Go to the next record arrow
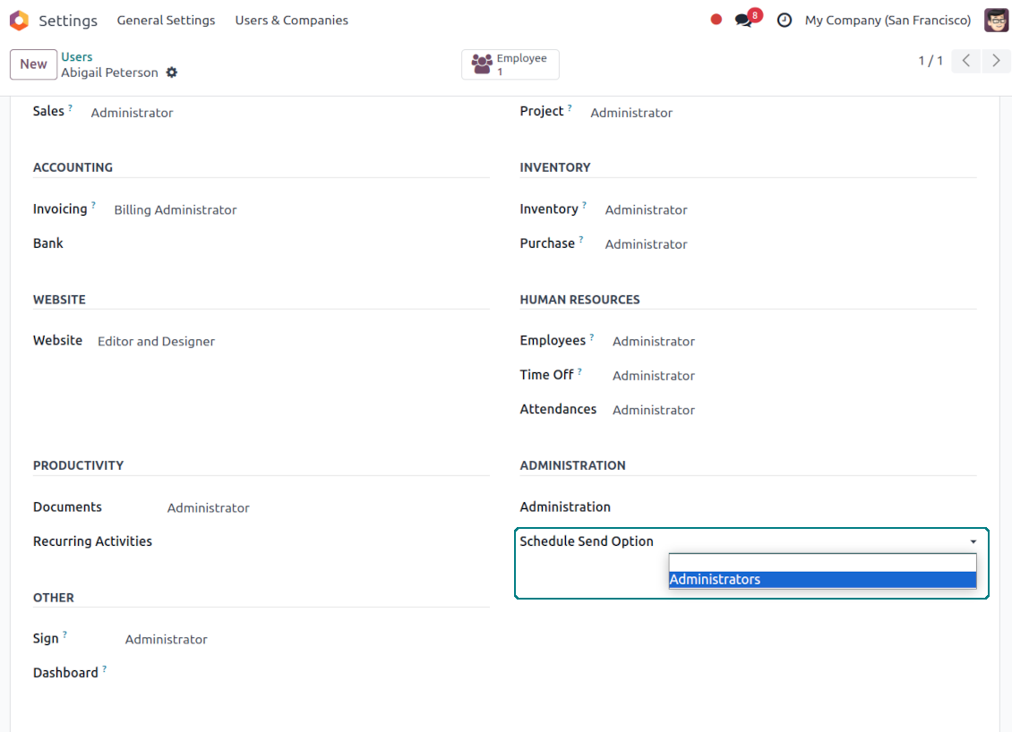Viewport: 1012px width, 732px height. [996, 61]
